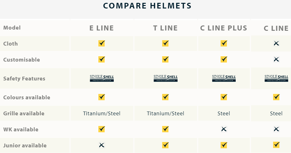The width and height of the screenshot is (291, 153).
Task: Click the X mark for C LINE PLUS WK available
Action: coord(224,129)
